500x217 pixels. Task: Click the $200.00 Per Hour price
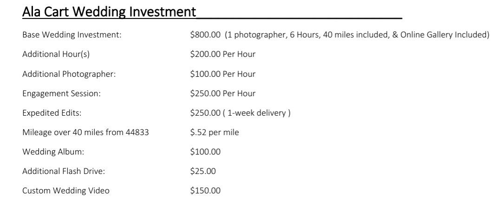point(223,54)
